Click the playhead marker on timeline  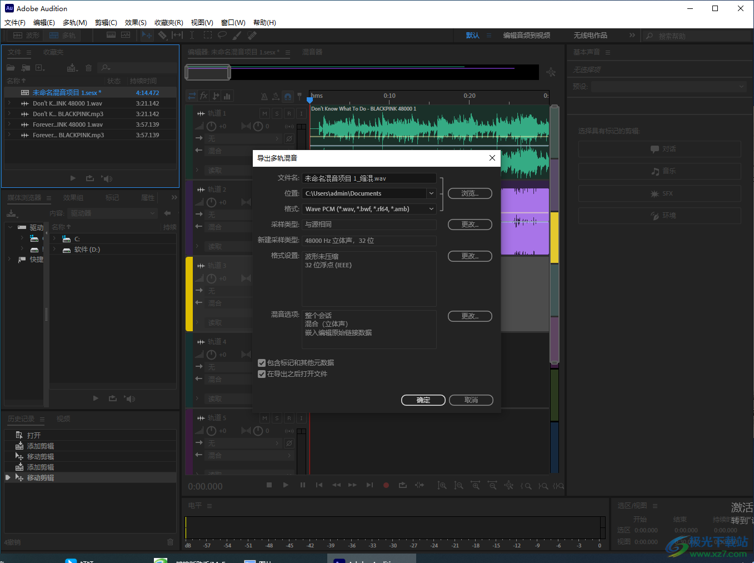click(x=309, y=100)
